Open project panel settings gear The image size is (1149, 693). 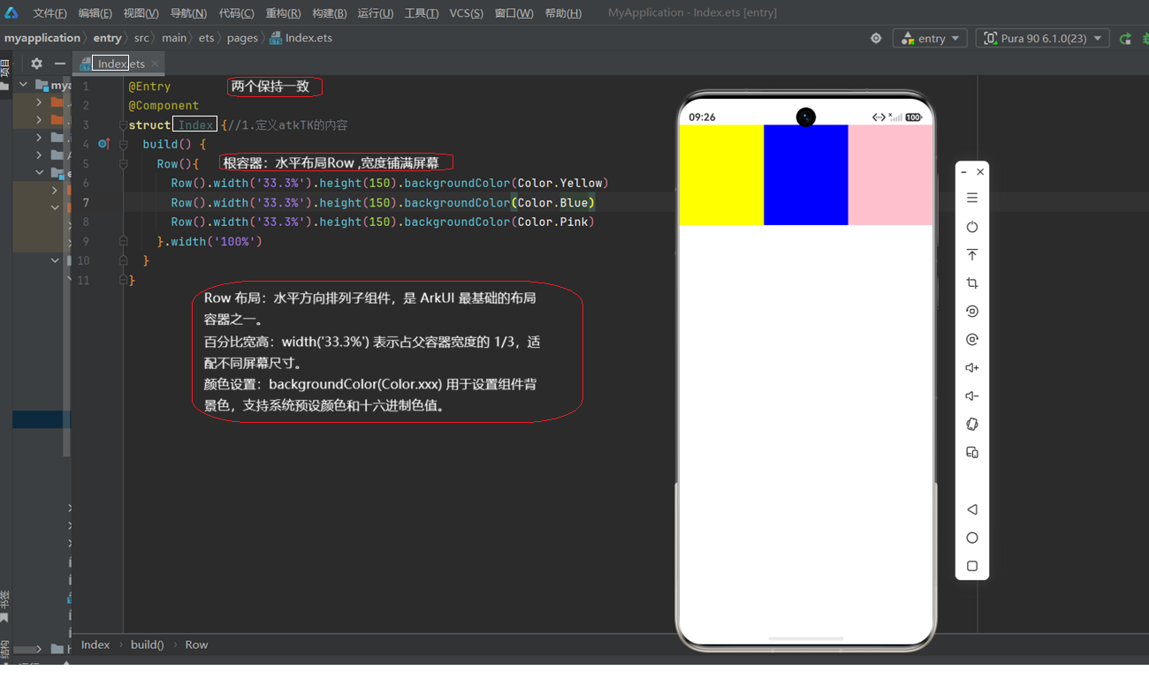coord(36,64)
